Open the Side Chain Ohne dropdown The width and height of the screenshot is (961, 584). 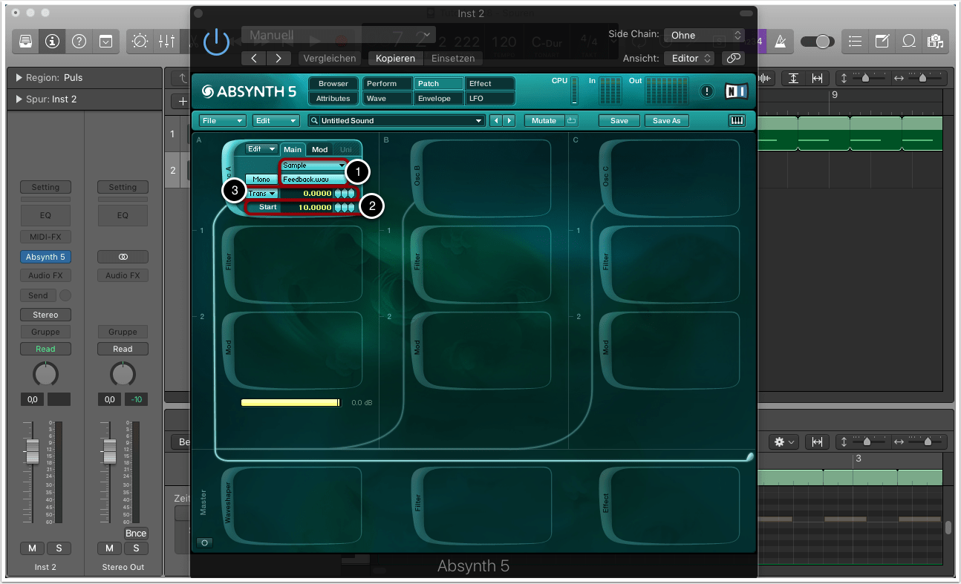tap(703, 35)
